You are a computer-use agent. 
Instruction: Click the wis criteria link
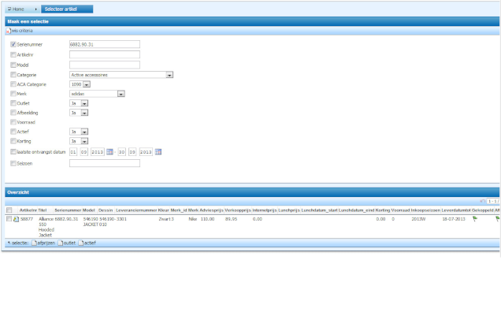point(22,31)
